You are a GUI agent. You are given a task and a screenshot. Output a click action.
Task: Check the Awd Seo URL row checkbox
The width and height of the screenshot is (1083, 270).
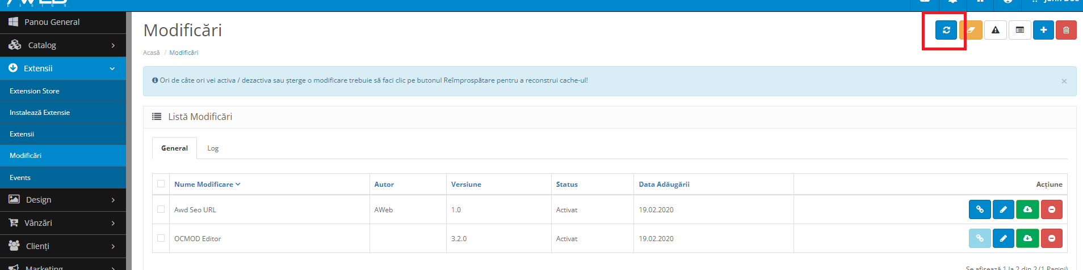pyautogui.click(x=161, y=209)
